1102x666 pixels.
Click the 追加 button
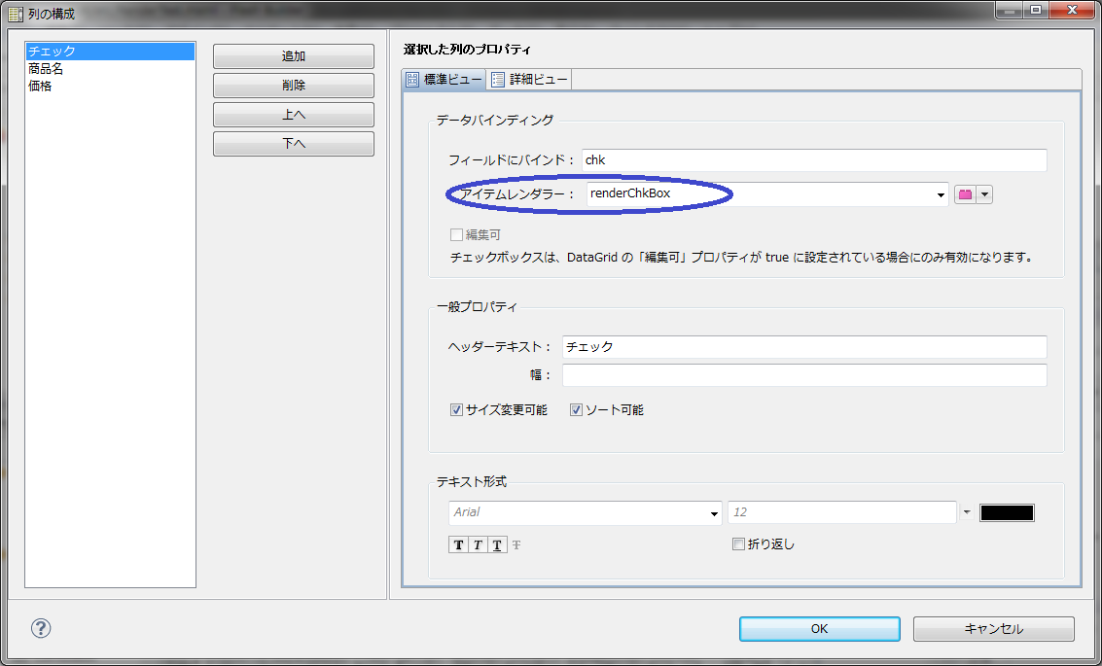click(293, 56)
